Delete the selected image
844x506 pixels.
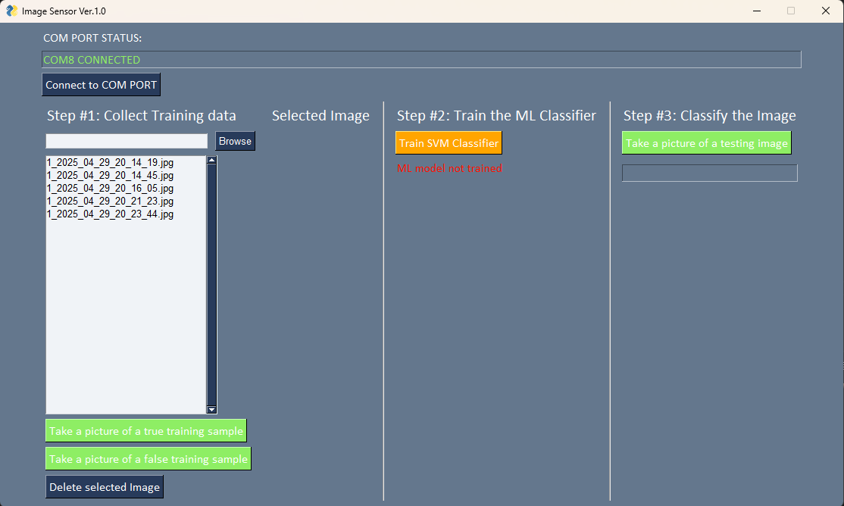click(x=105, y=487)
